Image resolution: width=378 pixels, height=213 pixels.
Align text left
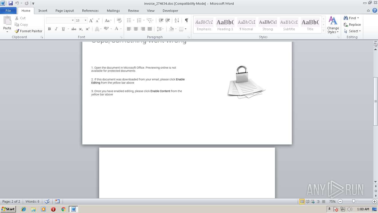129,29
